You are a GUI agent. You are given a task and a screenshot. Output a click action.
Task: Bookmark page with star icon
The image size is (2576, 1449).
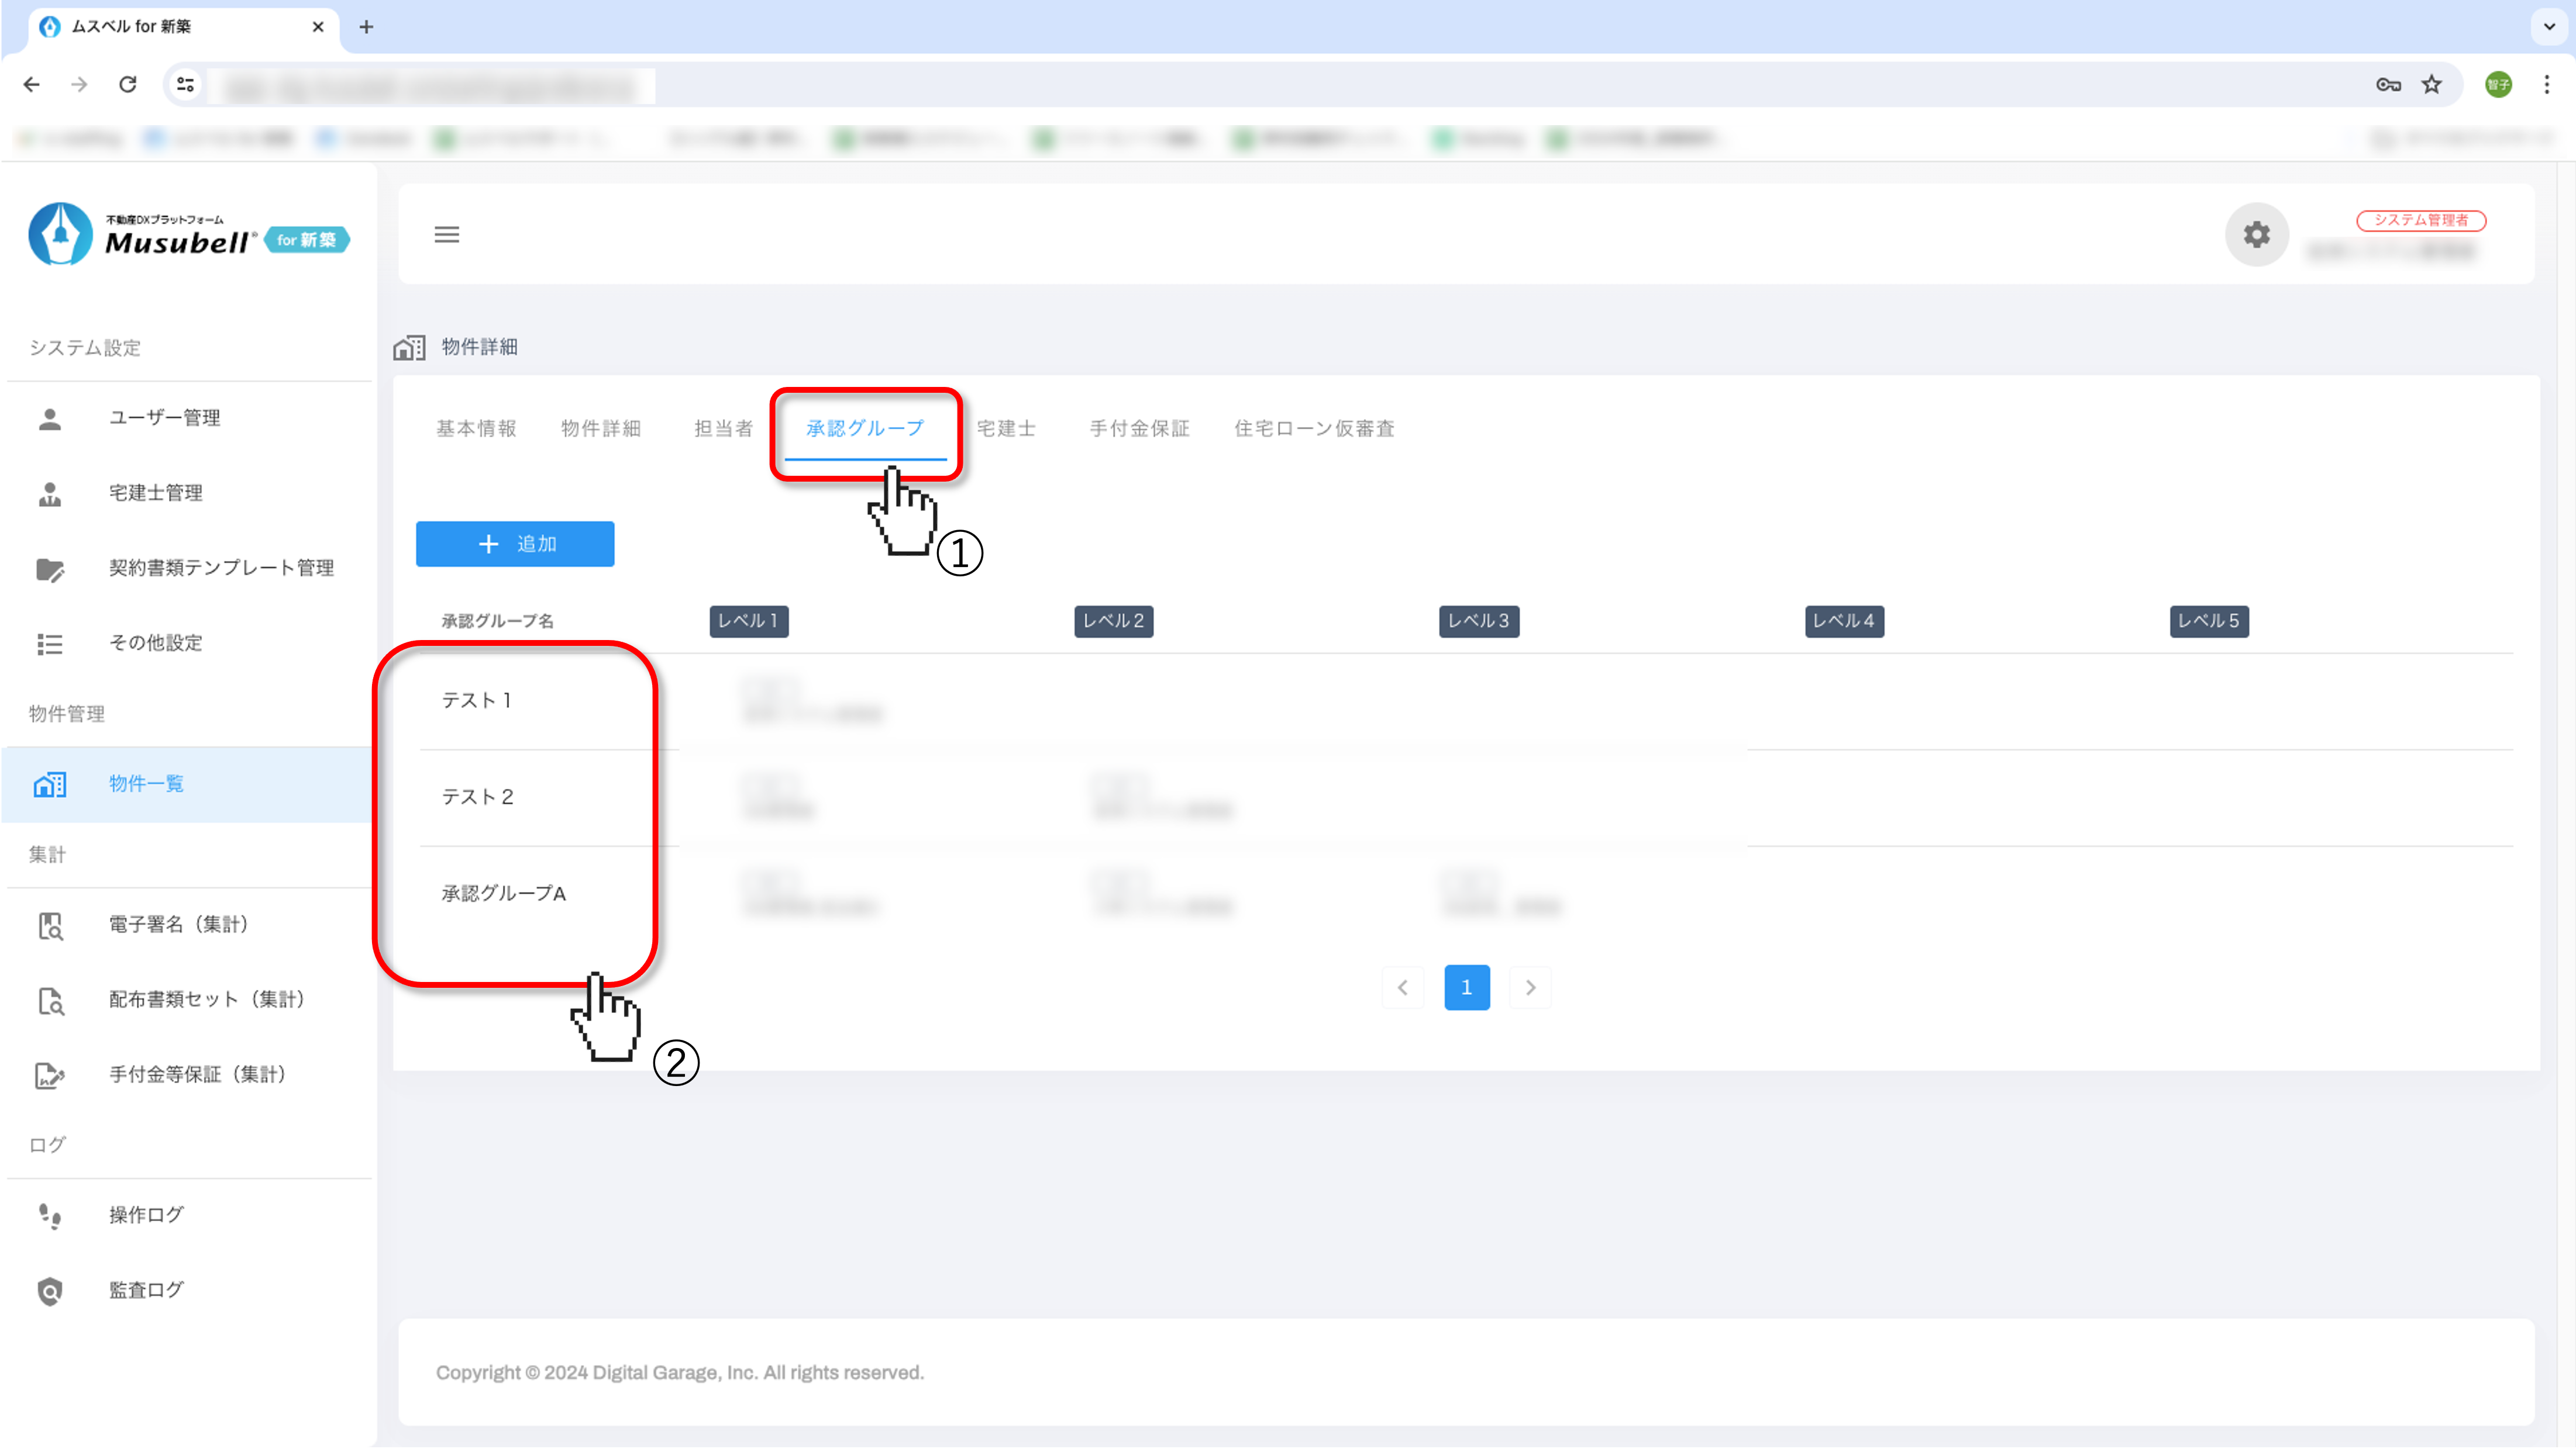2431,85
